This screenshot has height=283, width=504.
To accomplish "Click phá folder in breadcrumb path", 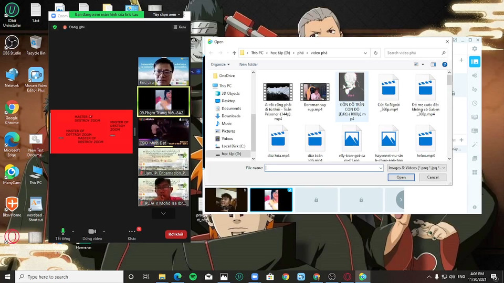I will 300,53.
